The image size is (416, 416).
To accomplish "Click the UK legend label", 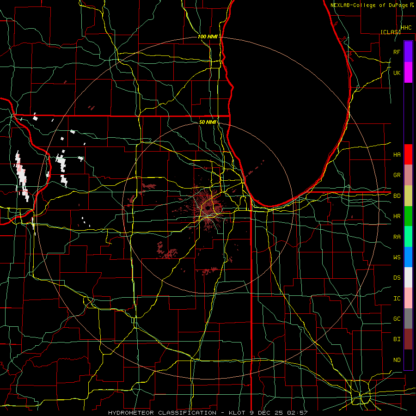I will pyautogui.click(x=397, y=73).
